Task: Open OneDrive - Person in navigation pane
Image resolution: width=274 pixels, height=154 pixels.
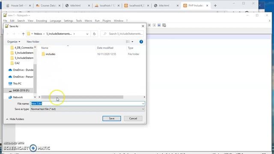Action: pos(21,77)
